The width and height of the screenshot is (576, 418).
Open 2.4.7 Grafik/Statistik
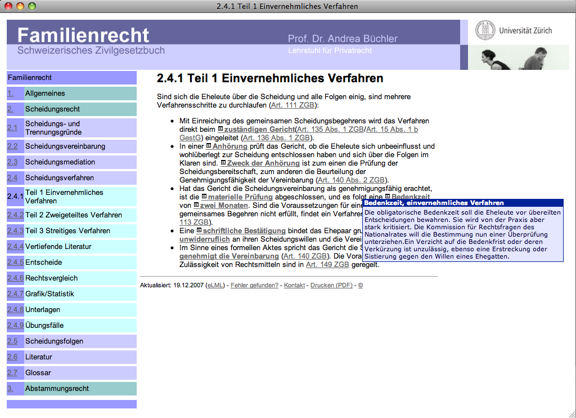click(71, 294)
